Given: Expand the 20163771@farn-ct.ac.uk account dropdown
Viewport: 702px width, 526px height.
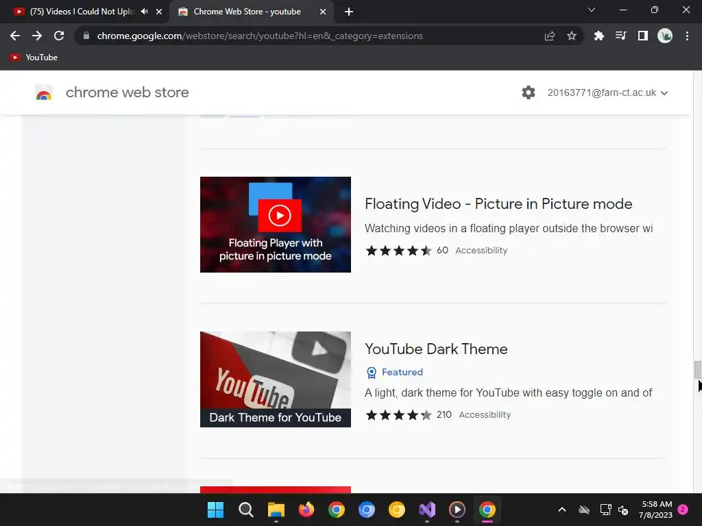Looking at the screenshot, I should [x=607, y=92].
